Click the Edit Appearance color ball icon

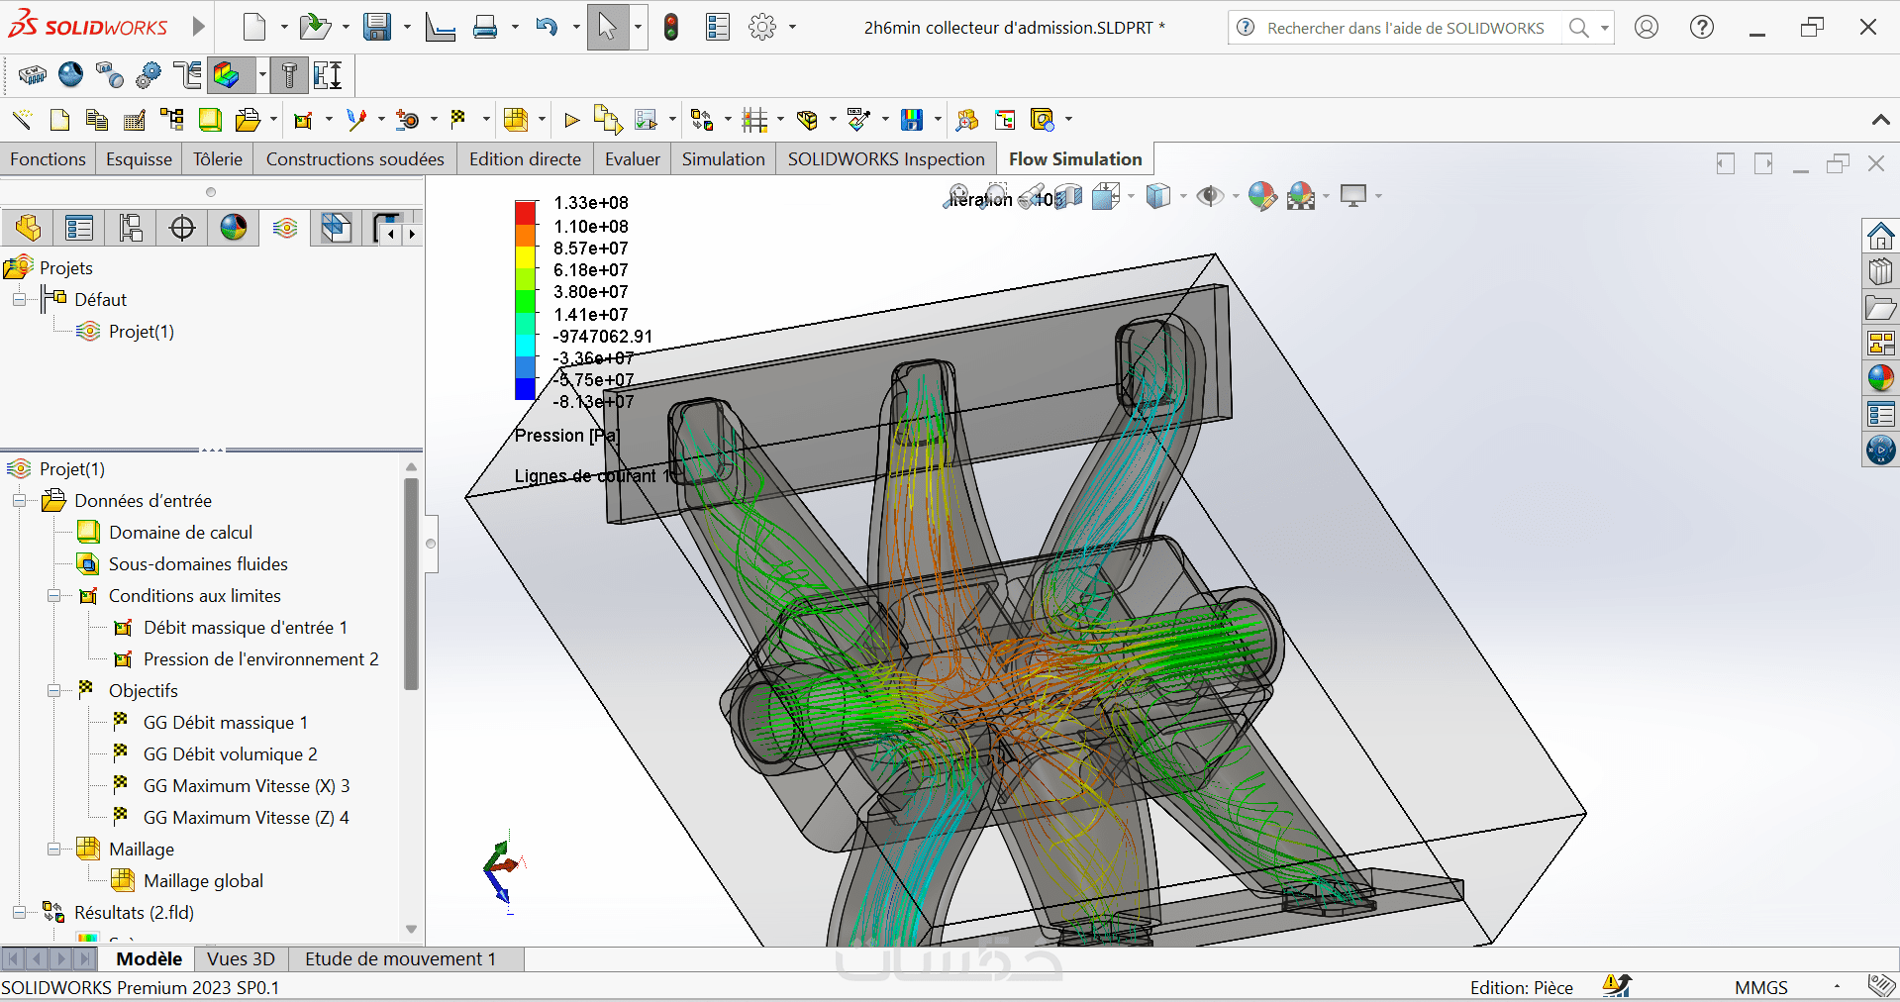tap(1261, 196)
